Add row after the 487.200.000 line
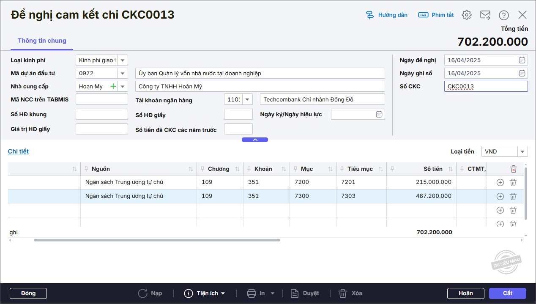 (x=500, y=196)
